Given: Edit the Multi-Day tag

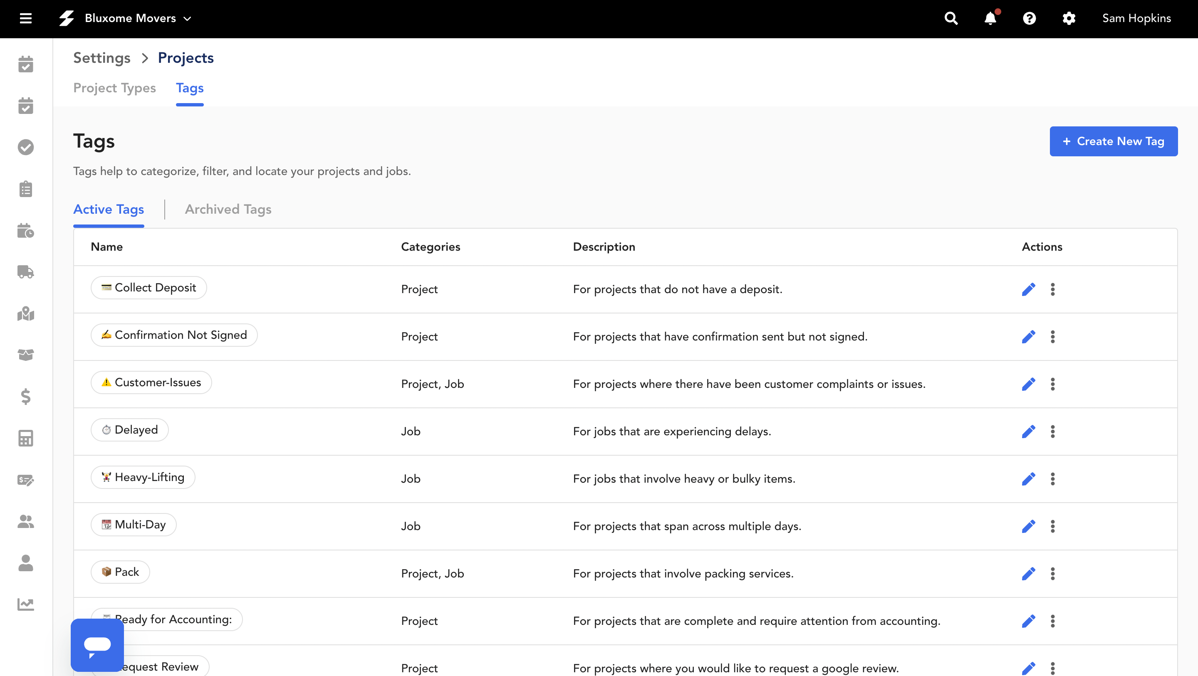Looking at the screenshot, I should click(x=1028, y=526).
